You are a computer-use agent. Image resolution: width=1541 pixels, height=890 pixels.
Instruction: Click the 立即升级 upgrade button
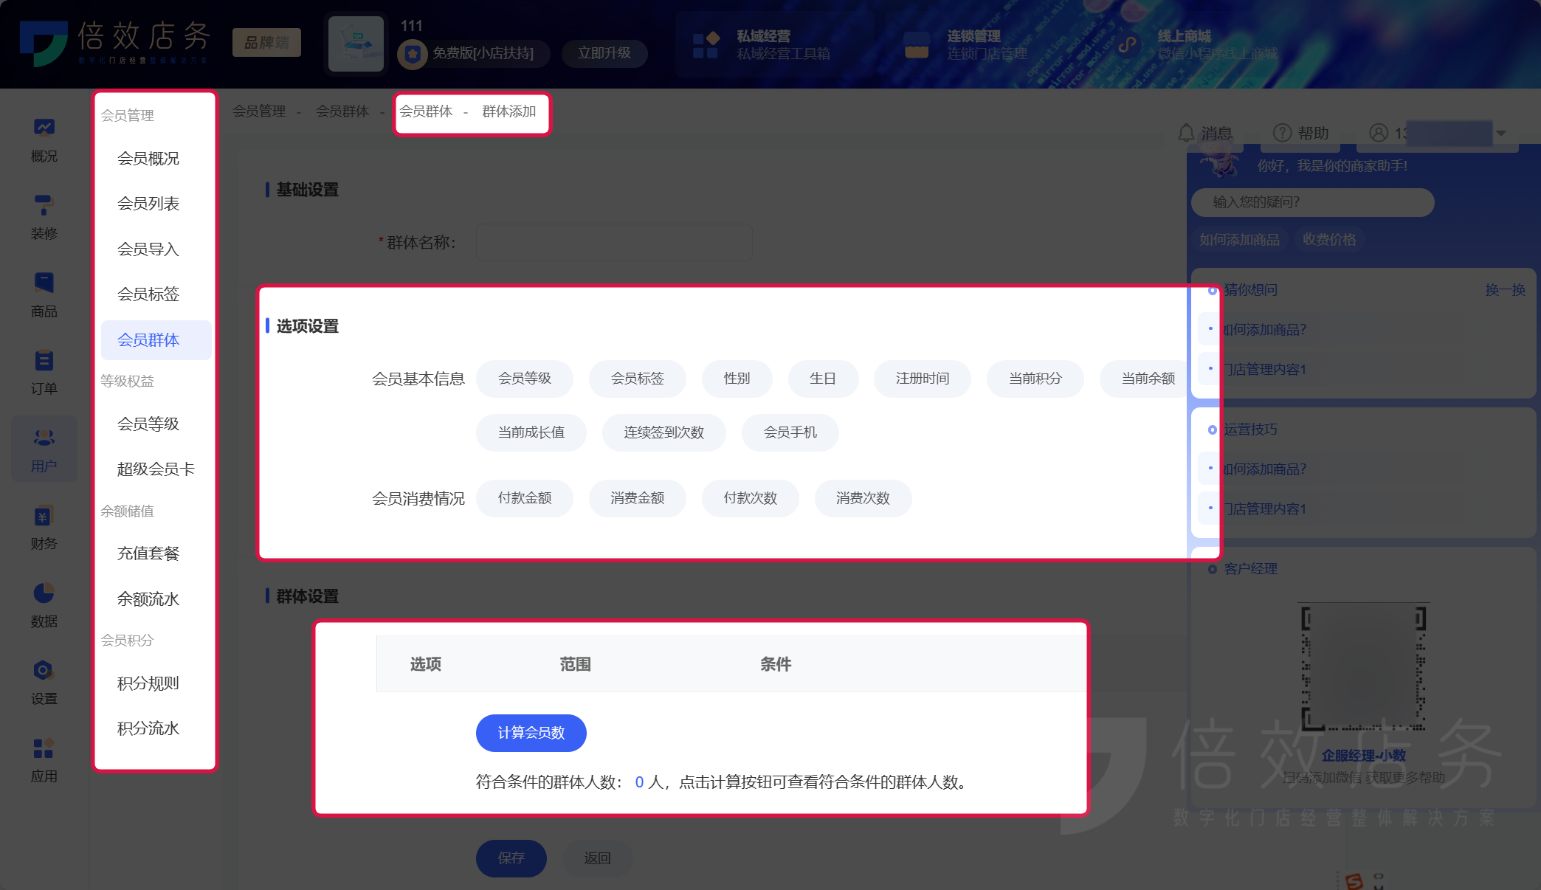click(604, 53)
